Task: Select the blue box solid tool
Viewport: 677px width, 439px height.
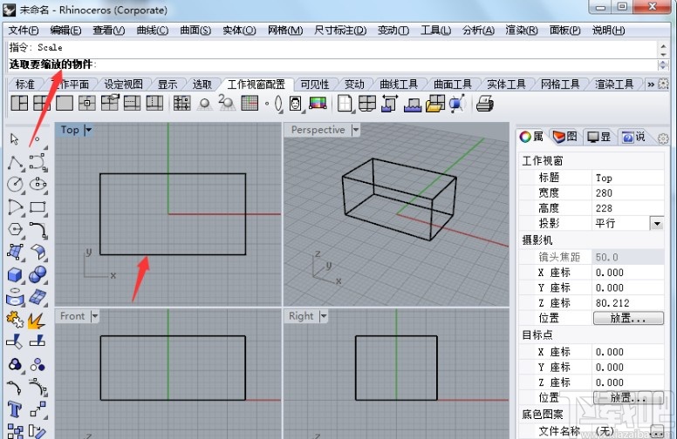Action: pos(15,274)
